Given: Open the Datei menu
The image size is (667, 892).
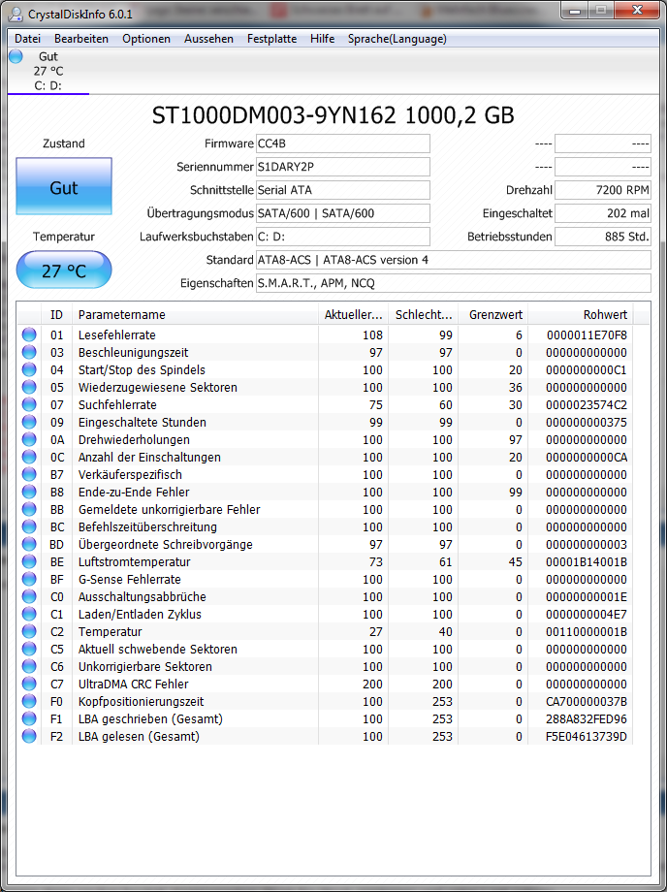Looking at the screenshot, I should (x=27, y=39).
